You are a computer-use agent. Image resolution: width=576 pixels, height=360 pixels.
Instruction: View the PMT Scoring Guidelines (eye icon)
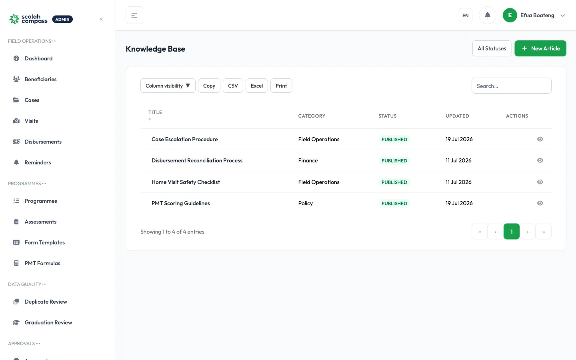point(540,203)
